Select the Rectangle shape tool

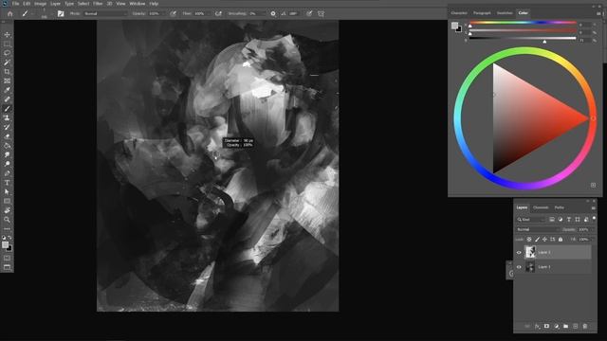click(x=7, y=201)
